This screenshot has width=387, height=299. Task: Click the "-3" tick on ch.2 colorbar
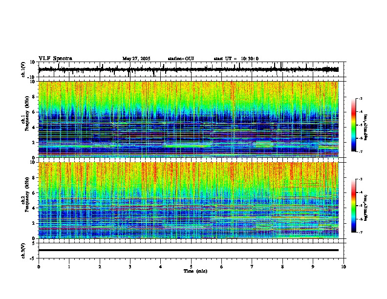(x=361, y=179)
